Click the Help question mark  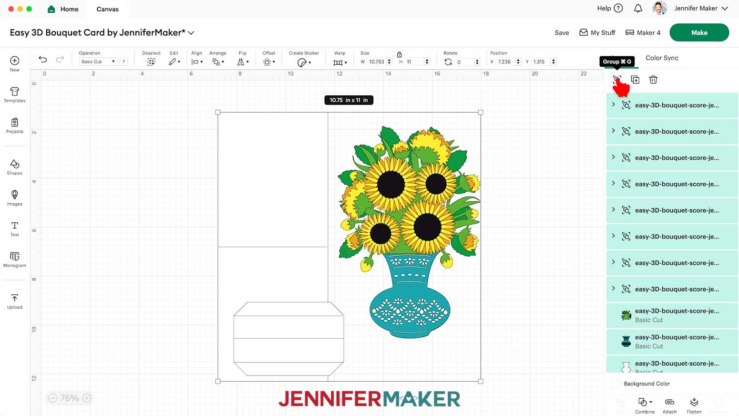click(618, 8)
